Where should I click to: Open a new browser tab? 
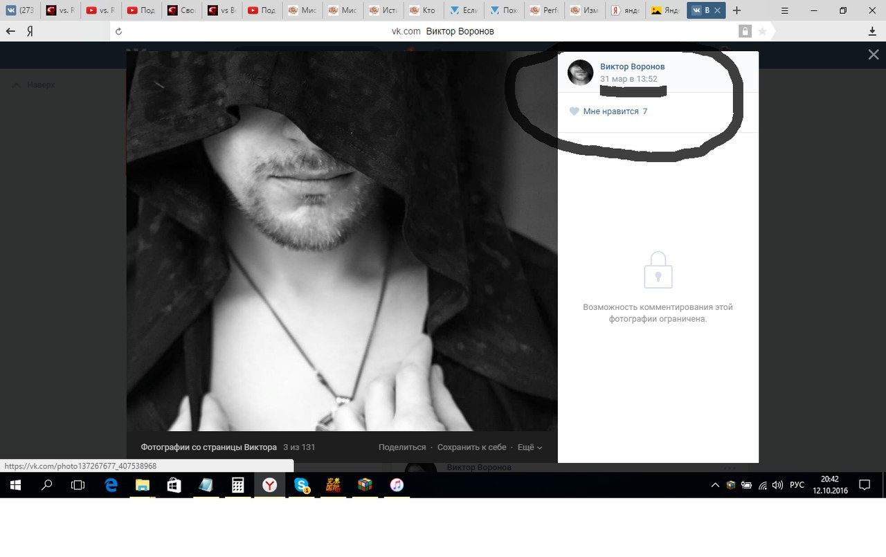736,10
